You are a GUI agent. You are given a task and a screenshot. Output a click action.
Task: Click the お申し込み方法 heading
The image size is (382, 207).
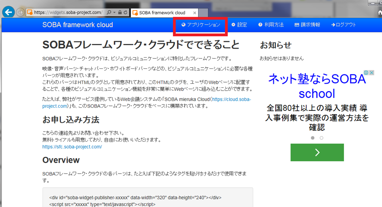[71, 120]
